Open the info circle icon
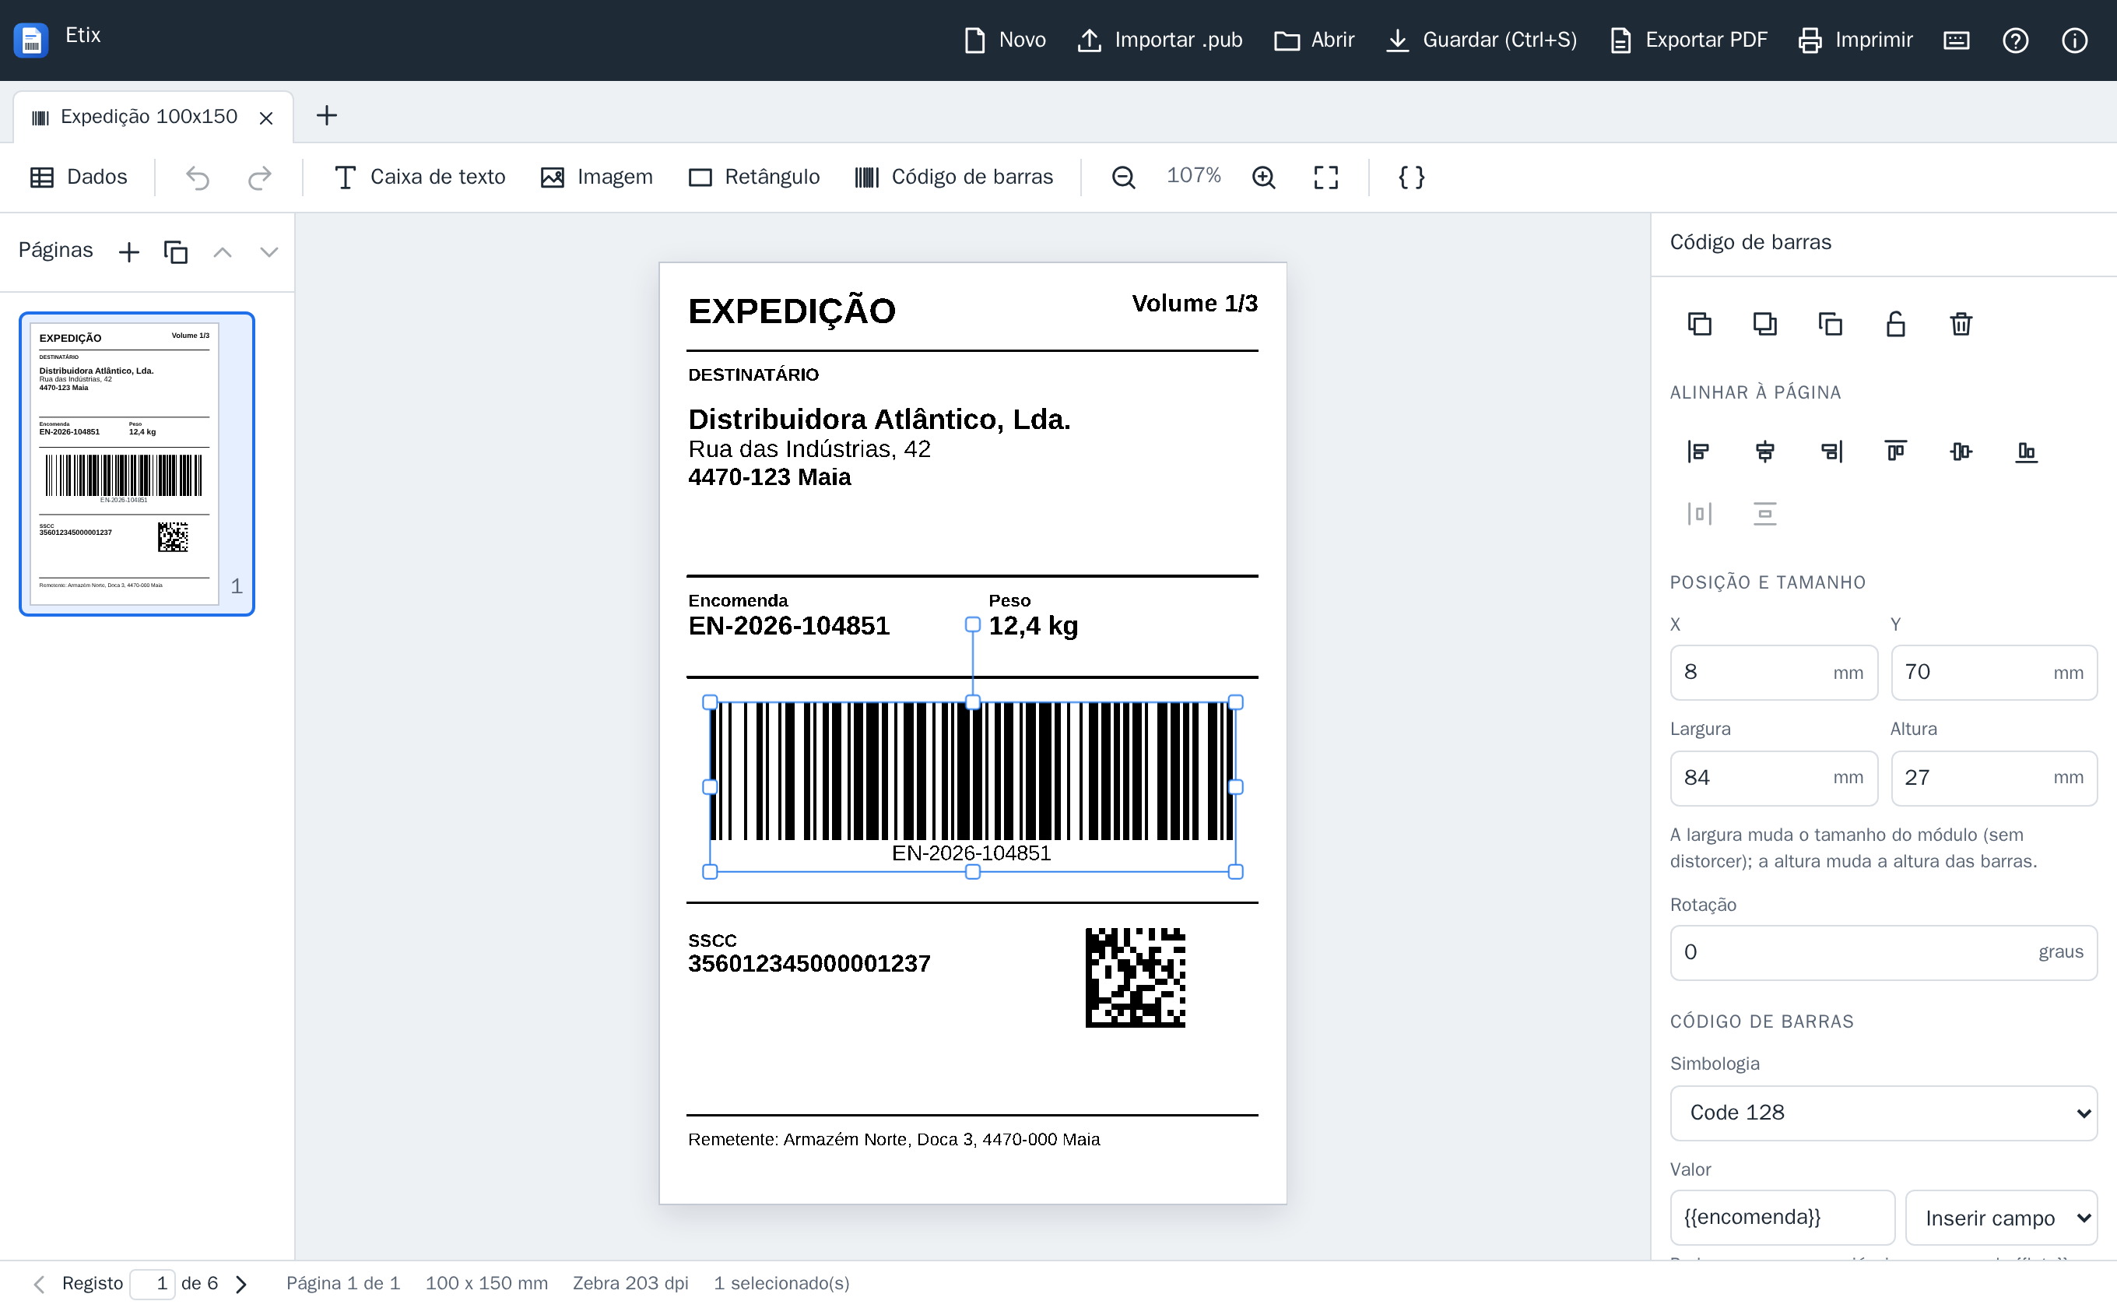The height and width of the screenshot is (1308, 2117). point(2075,40)
